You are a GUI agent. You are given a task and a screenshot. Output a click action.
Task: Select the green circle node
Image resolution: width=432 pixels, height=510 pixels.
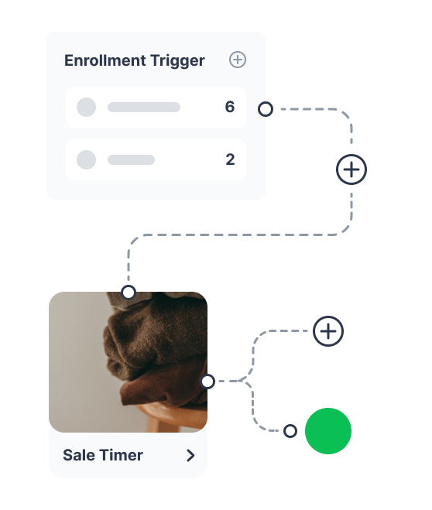tap(328, 431)
